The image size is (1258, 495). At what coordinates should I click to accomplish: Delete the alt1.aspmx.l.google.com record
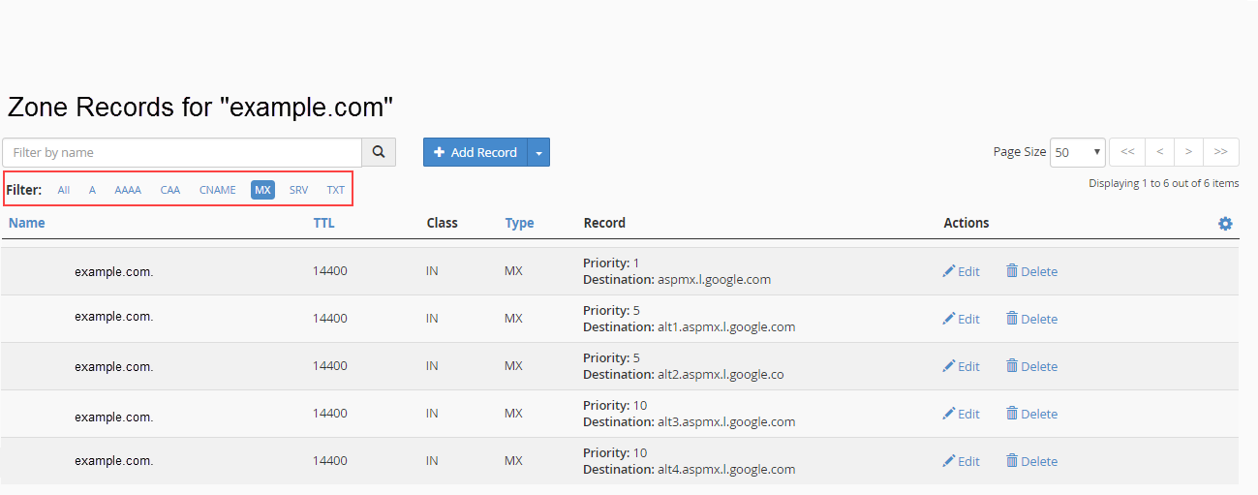tap(1031, 320)
